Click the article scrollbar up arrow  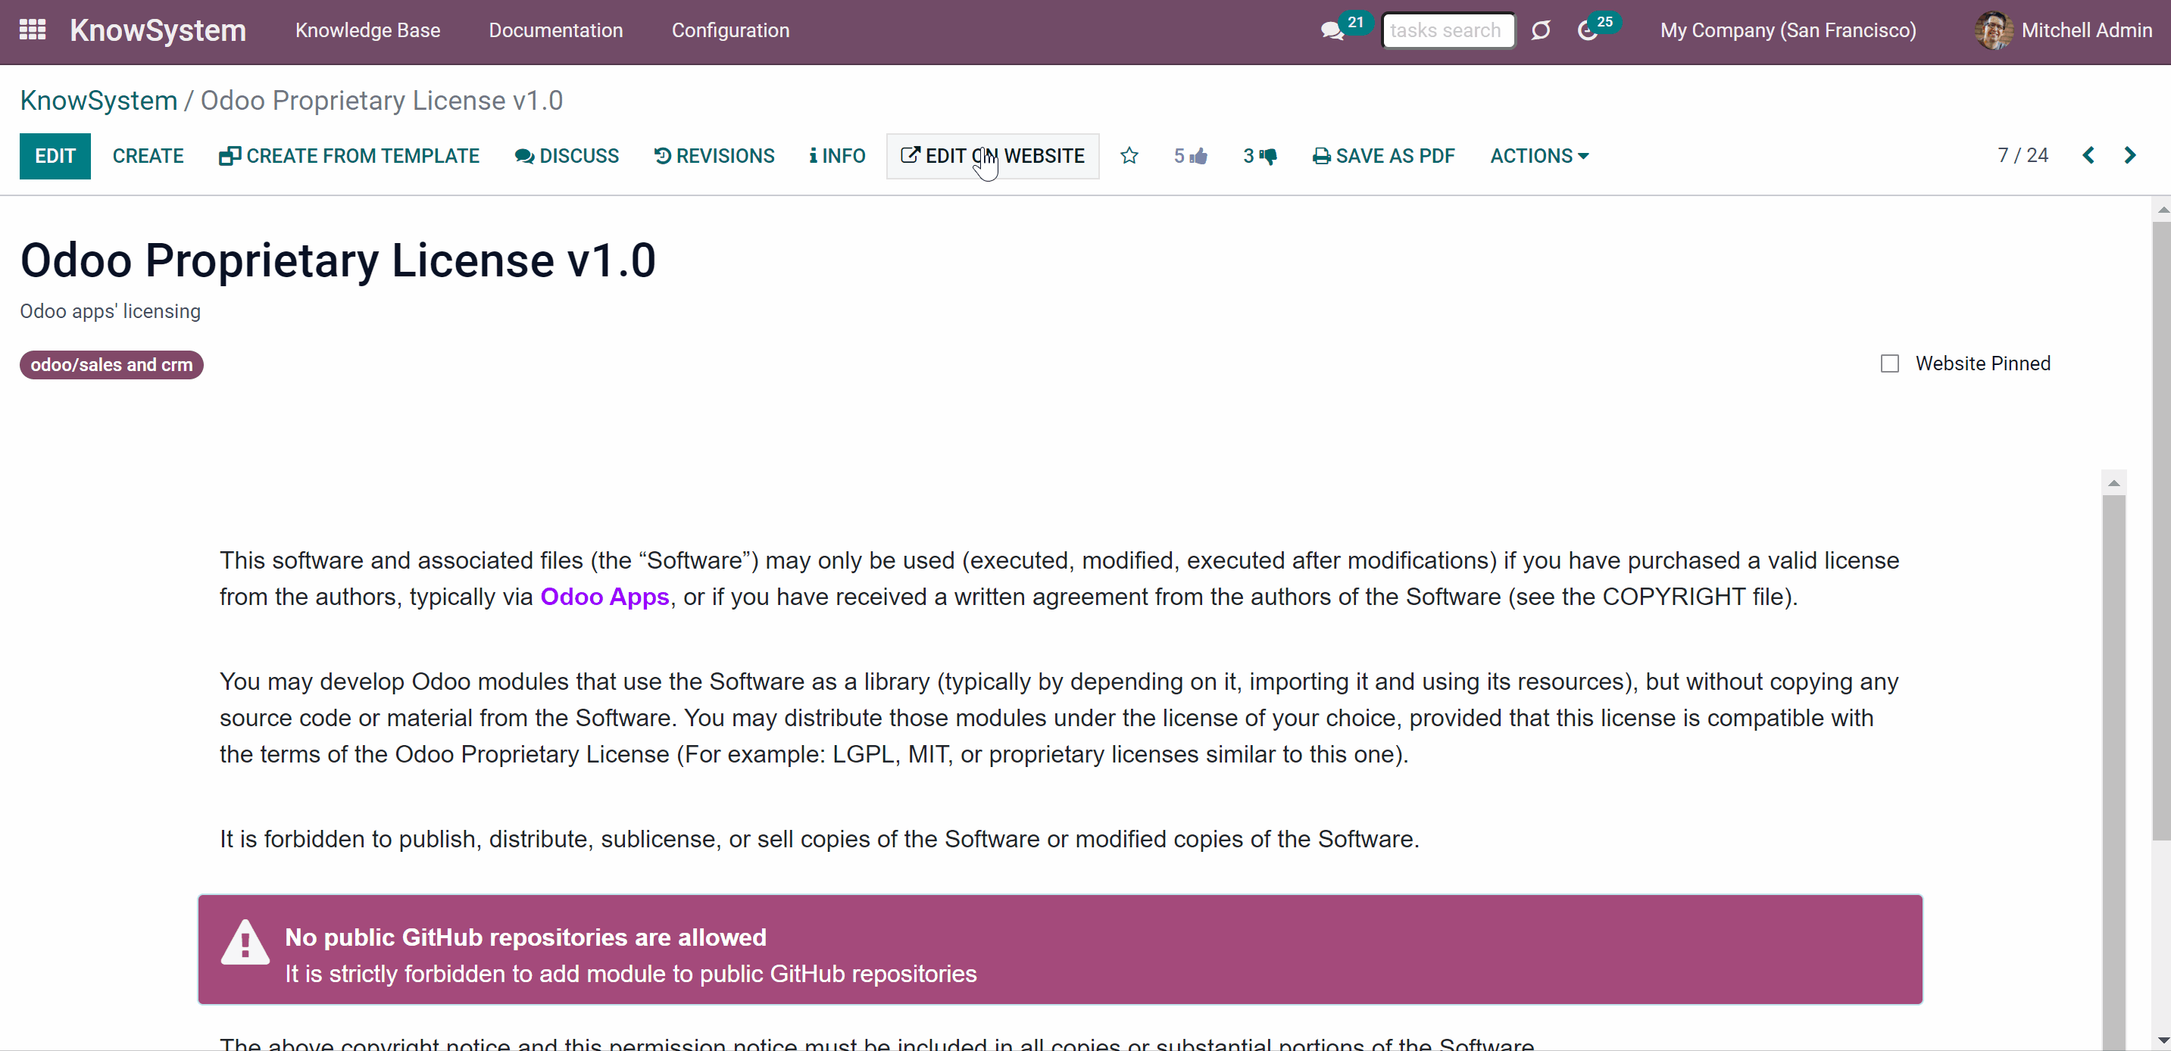2113,482
